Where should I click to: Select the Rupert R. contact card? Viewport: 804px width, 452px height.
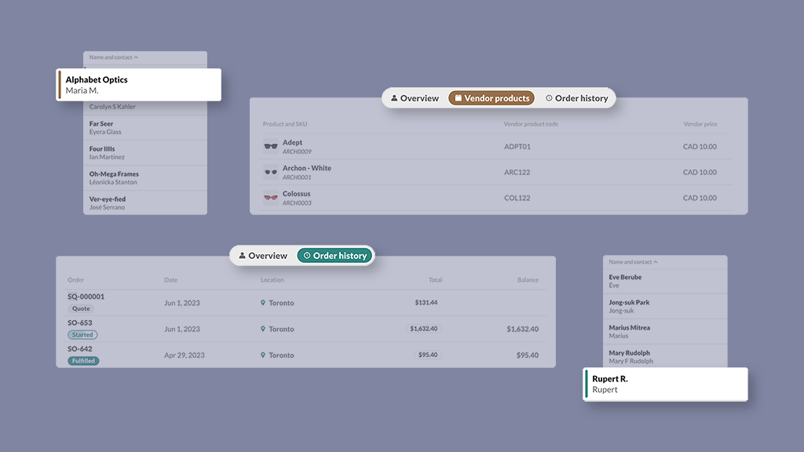pos(665,384)
